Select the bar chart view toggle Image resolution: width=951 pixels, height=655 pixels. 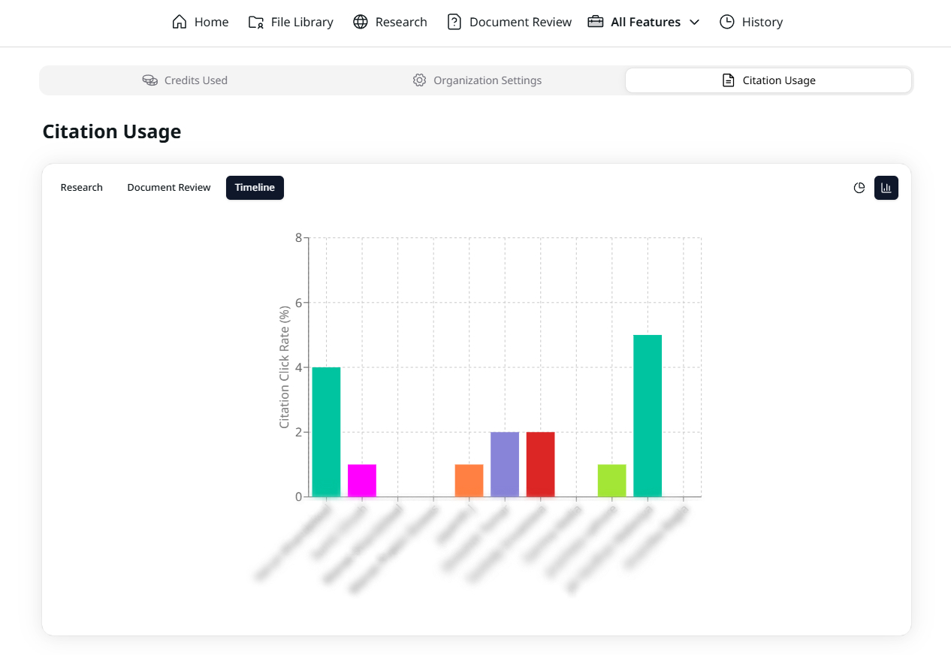[x=886, y=188]
